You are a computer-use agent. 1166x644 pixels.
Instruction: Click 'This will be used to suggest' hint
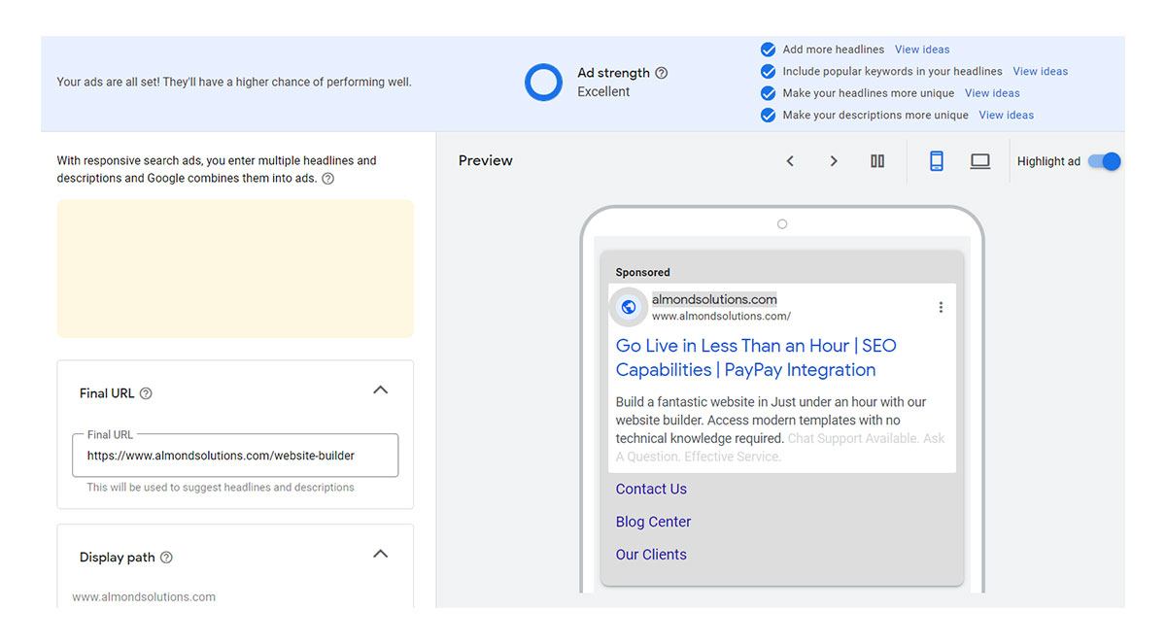[221, 488]
